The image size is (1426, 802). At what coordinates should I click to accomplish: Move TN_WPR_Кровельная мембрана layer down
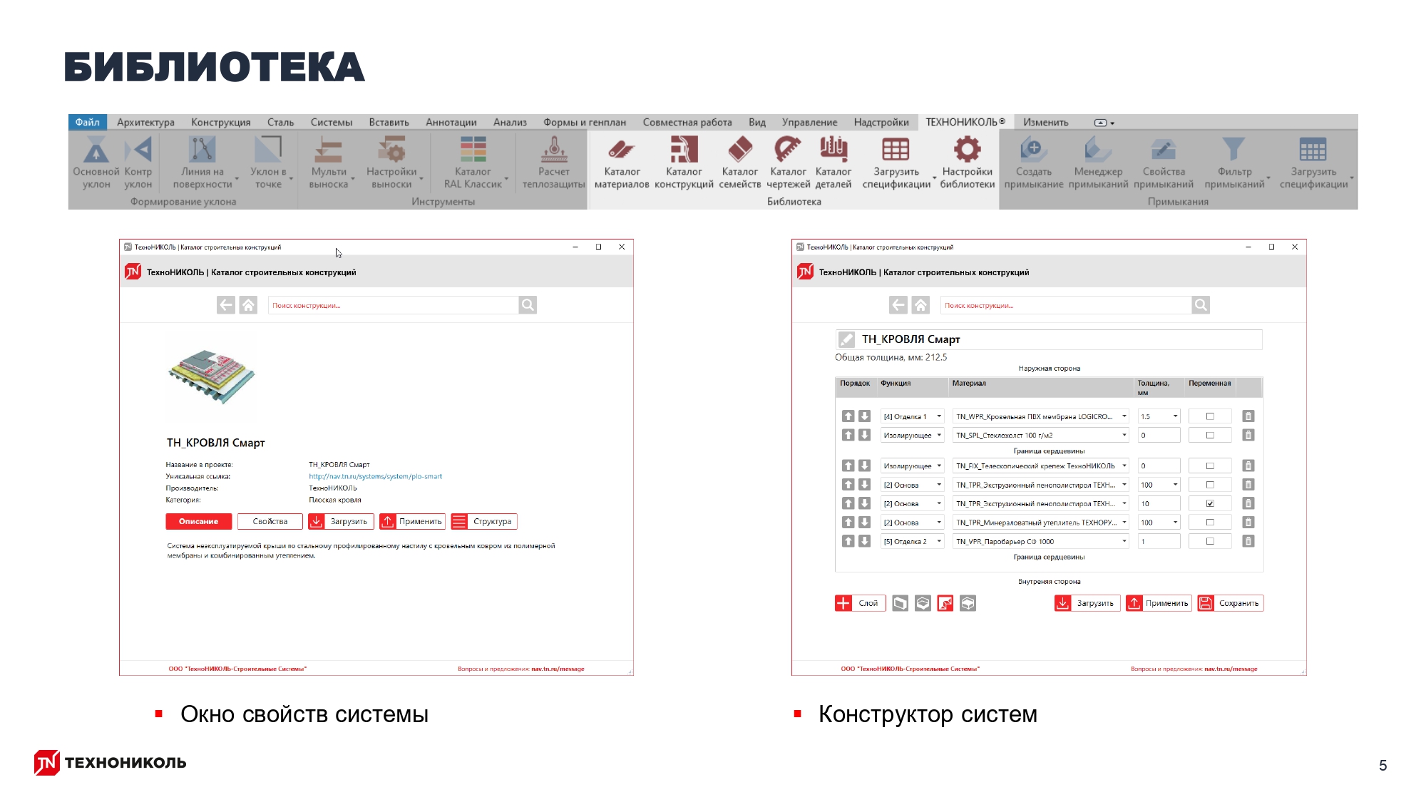click(864, 416)
